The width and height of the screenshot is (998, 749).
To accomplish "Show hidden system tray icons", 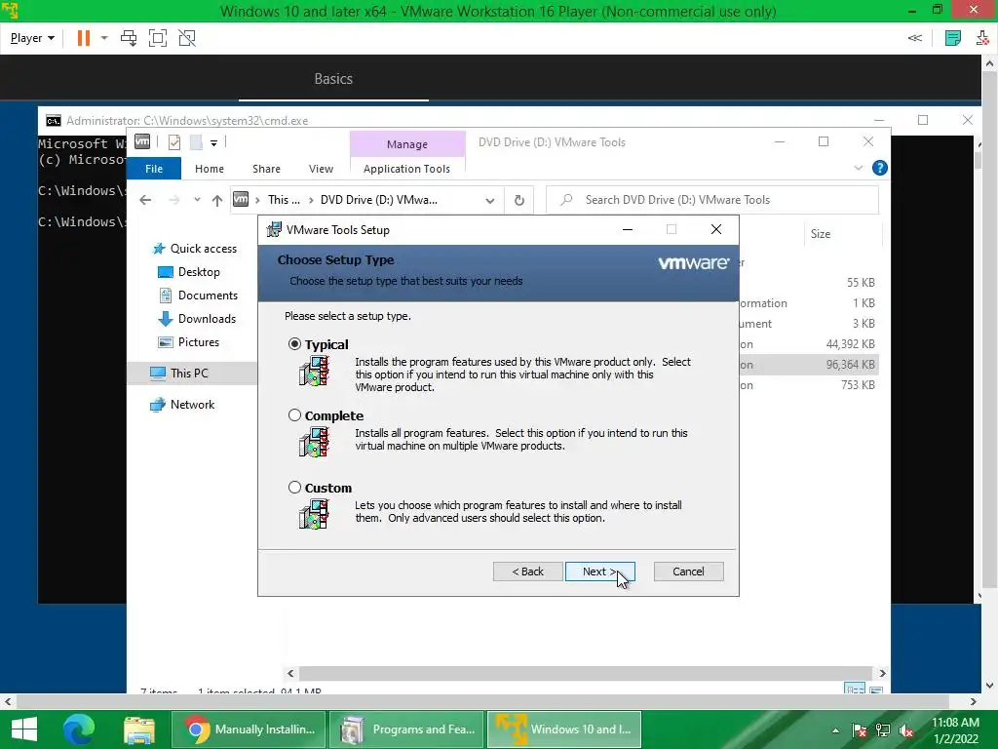I will (835, 730).
